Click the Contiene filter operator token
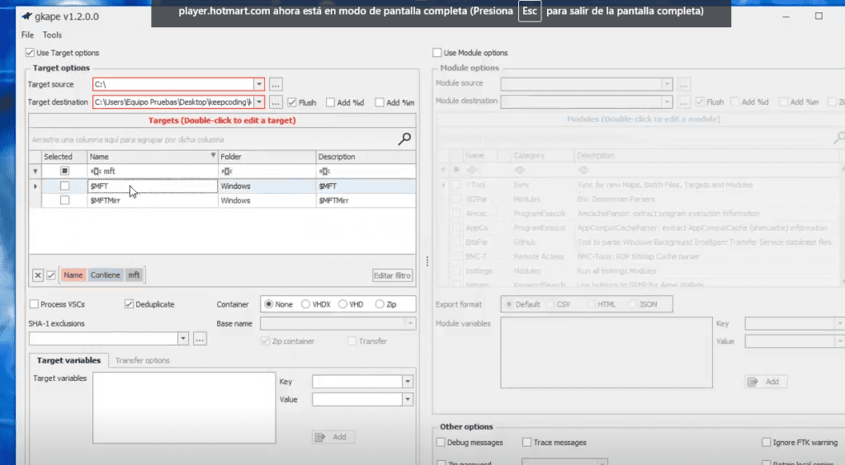The height and width of the screenshot is (465, 845). click(x=105, y=275)
